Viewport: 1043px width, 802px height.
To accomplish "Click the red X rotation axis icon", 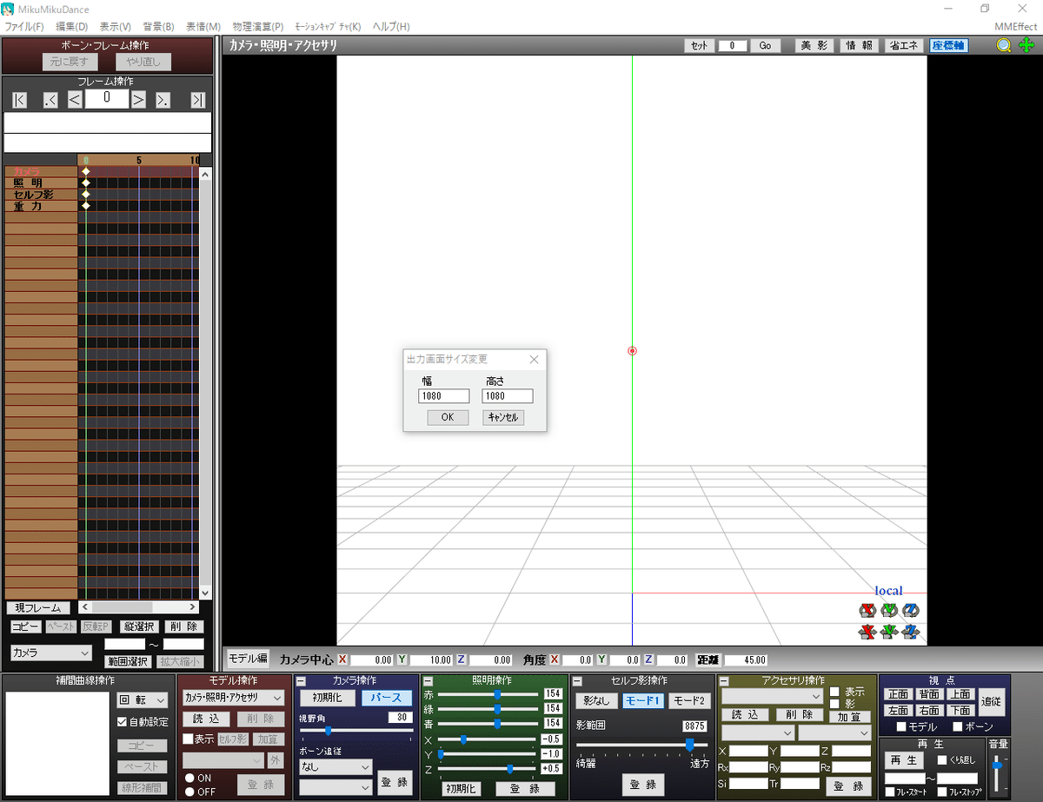I will [x=867, y=610].
